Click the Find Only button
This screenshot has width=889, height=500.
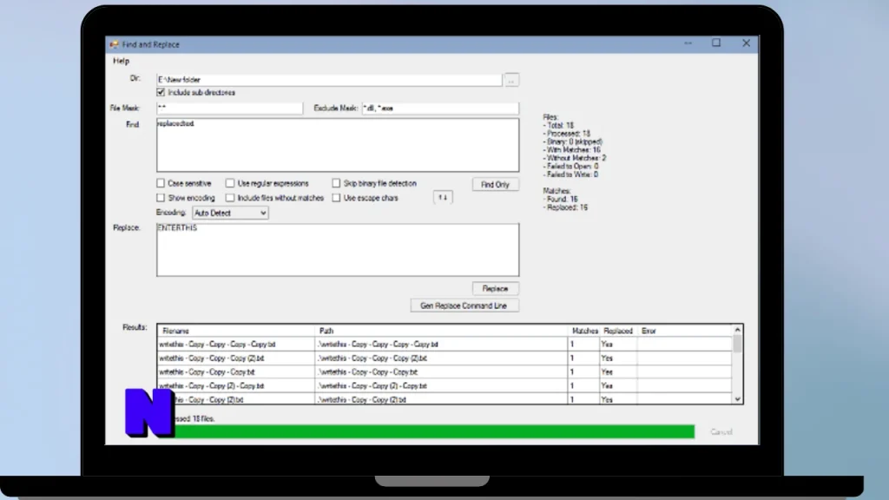point(495,185)
